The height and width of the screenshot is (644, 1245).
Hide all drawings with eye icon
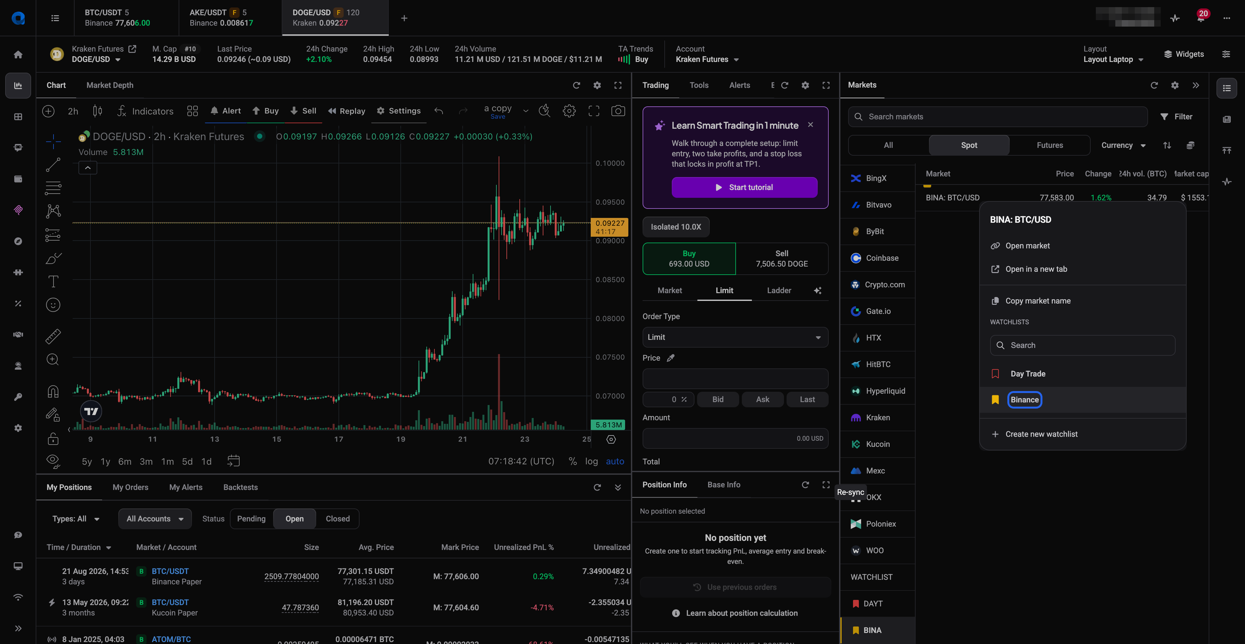pos(53,461)
